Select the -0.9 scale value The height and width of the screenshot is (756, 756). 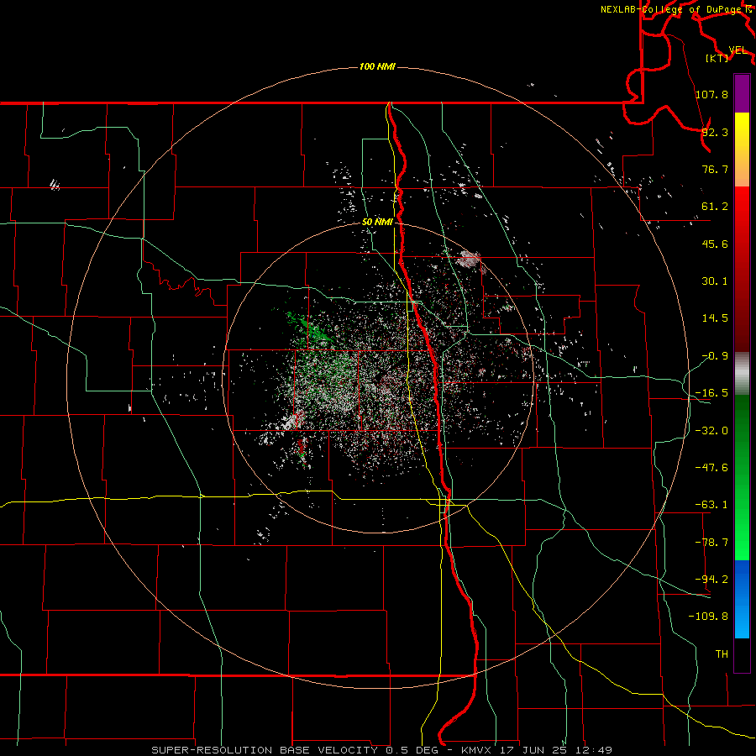click(x=715, y=356)
